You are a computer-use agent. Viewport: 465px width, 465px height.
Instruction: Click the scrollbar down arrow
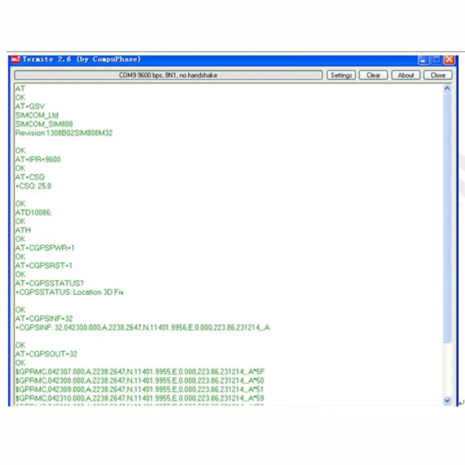tap(447, 400)
